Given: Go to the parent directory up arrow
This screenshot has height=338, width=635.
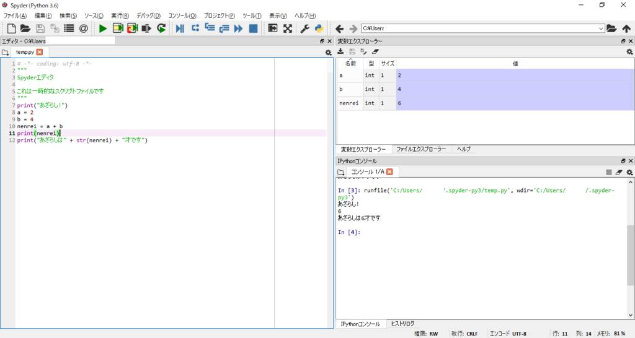Looking at the screenshot, I should tap(626, 28).
